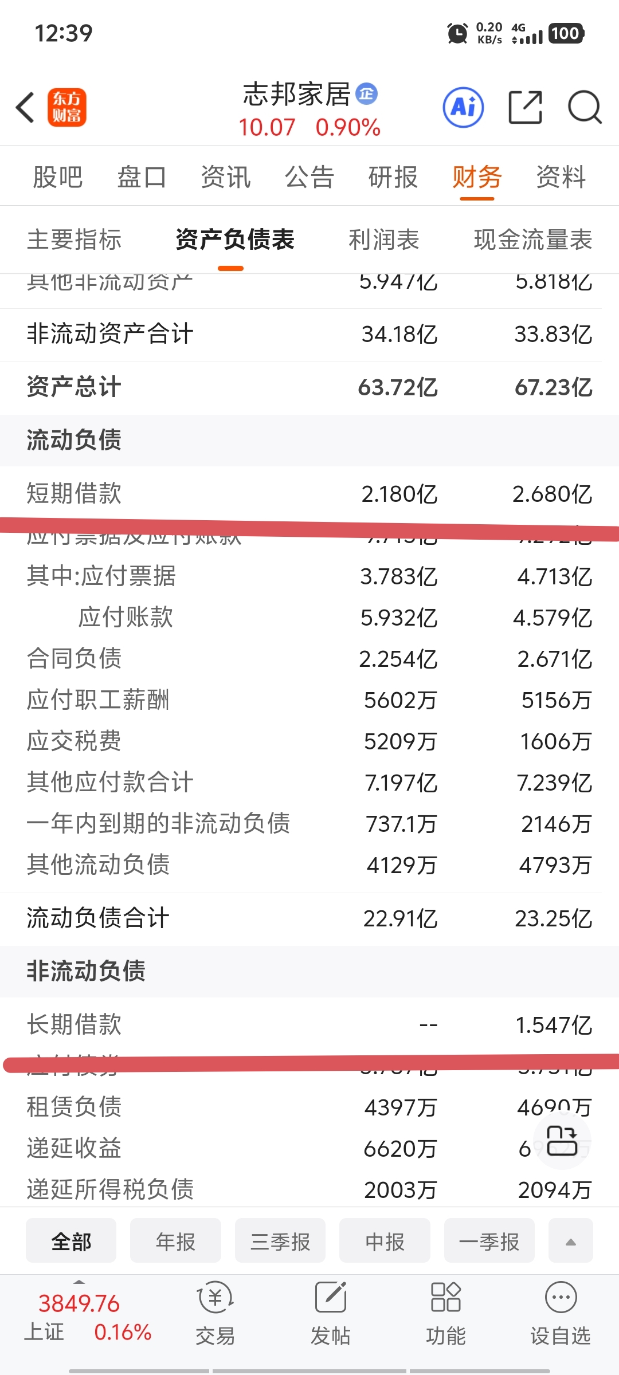This screenshot has width=619, height=1375.
Task: Select the 年报 report filter
Action: click(175, 1242)
